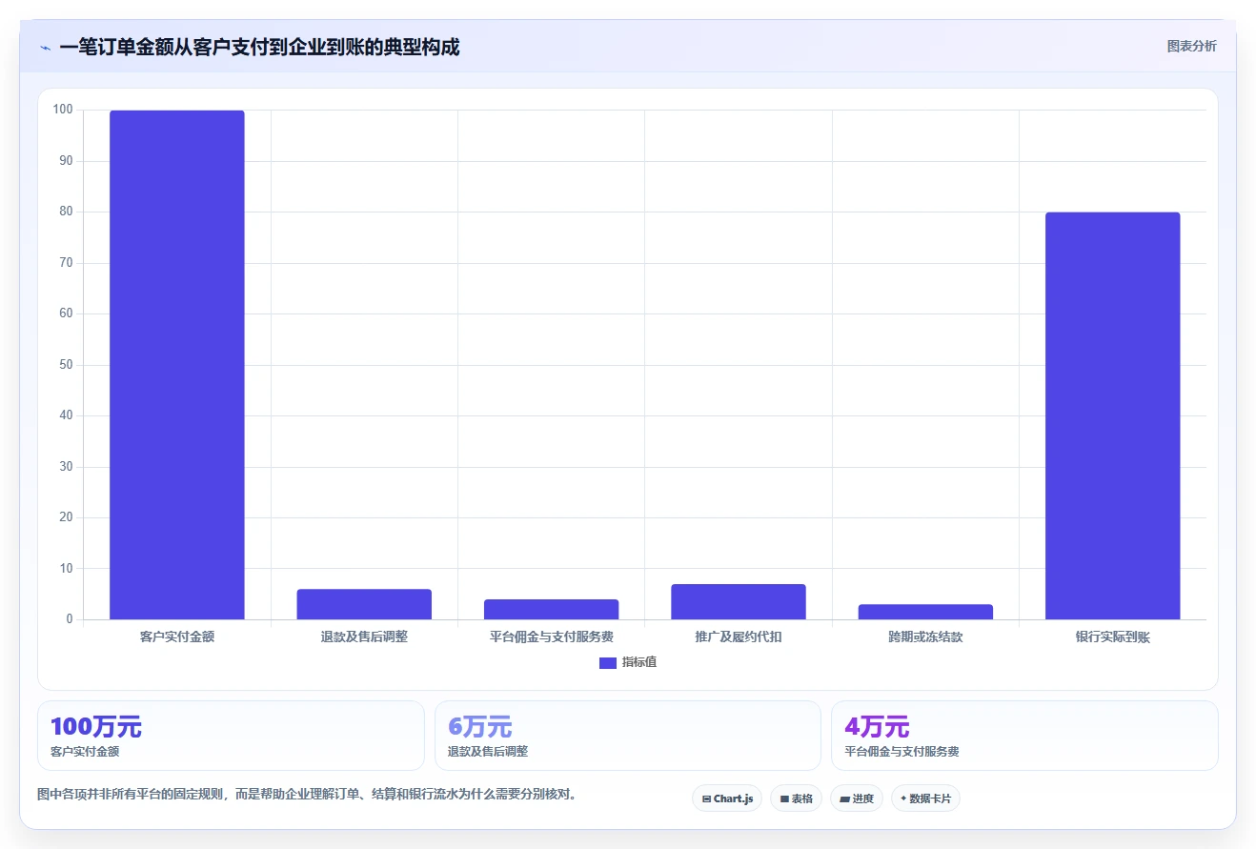Click the lightning icon beside the chart title
This screenshot has width=1256, height=849.
(46, 48)
